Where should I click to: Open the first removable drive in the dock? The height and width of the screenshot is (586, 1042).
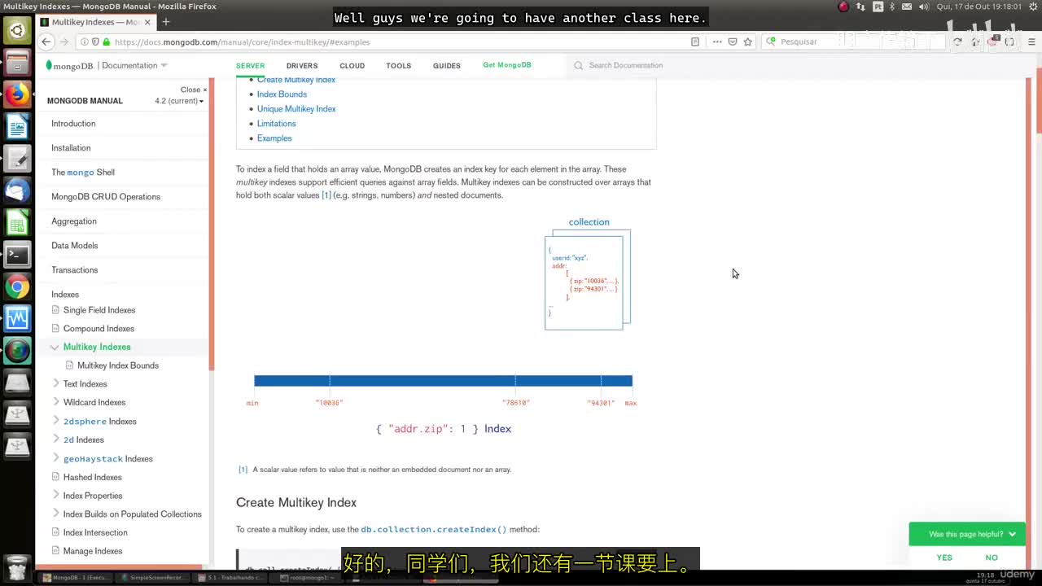(x=17, y=383)
